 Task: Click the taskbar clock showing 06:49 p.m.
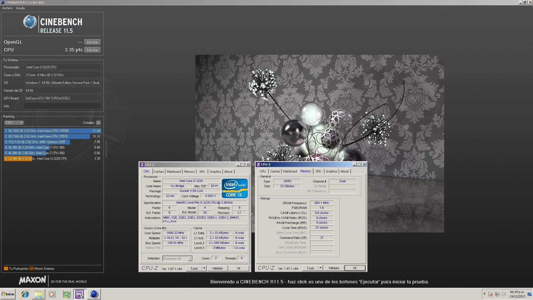(x=517, y=294)
